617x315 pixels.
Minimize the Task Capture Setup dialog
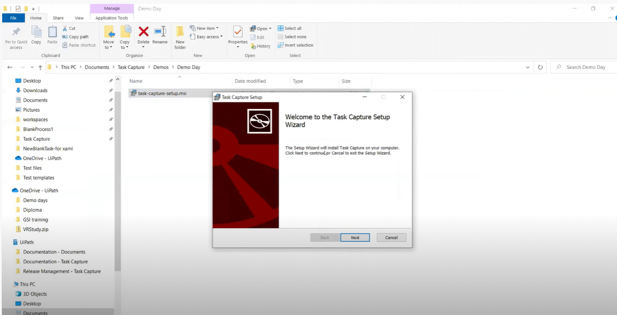365,97
